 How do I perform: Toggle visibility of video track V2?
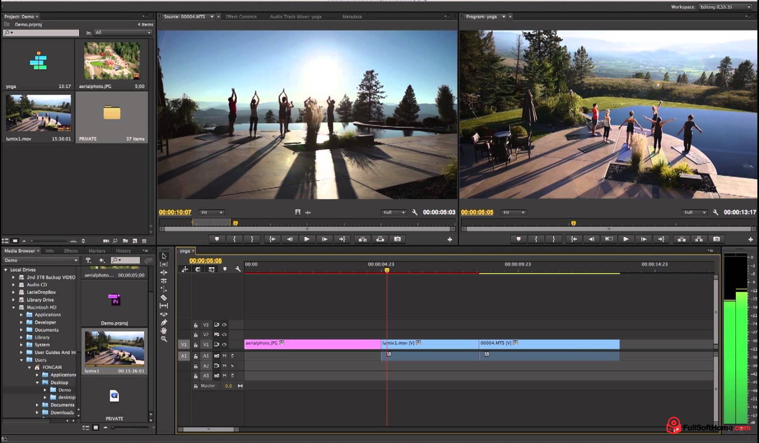pos(224,333)
